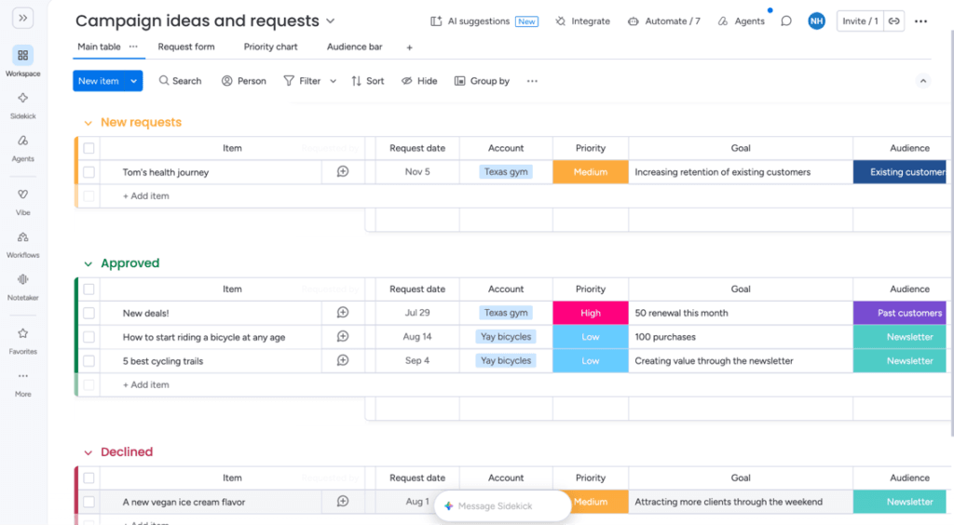Open conversation for A new vegan ice cream flavor
Screen dimensions: 954x525
(343, 502)
